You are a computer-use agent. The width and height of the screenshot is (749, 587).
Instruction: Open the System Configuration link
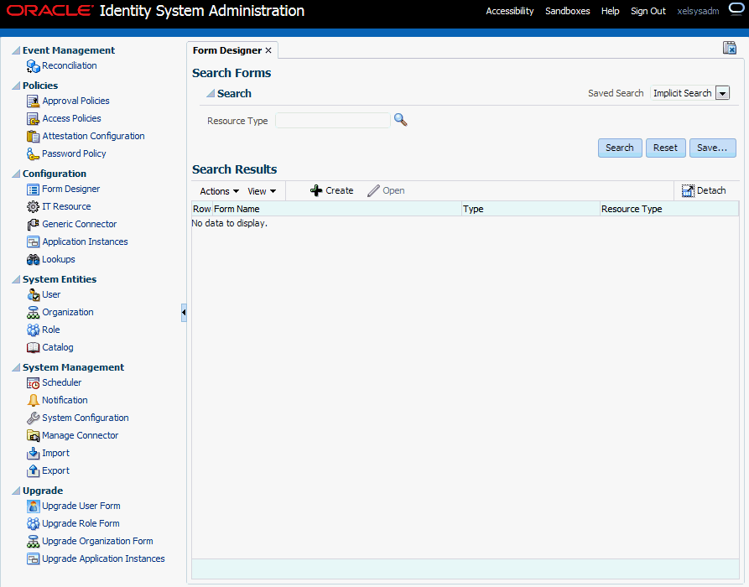click(86, 418)
